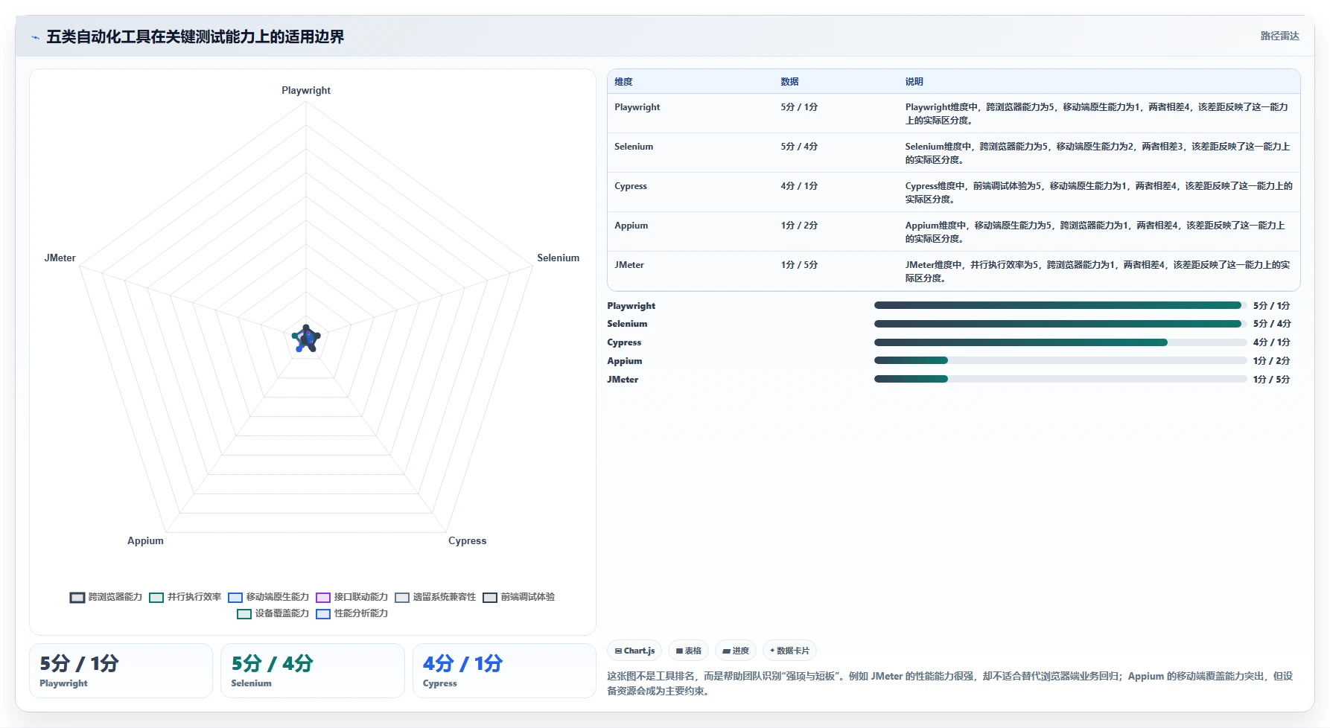The image size is (1330, 728).
Task: Click the data cluster at the radar center
Action: (306, 339)
